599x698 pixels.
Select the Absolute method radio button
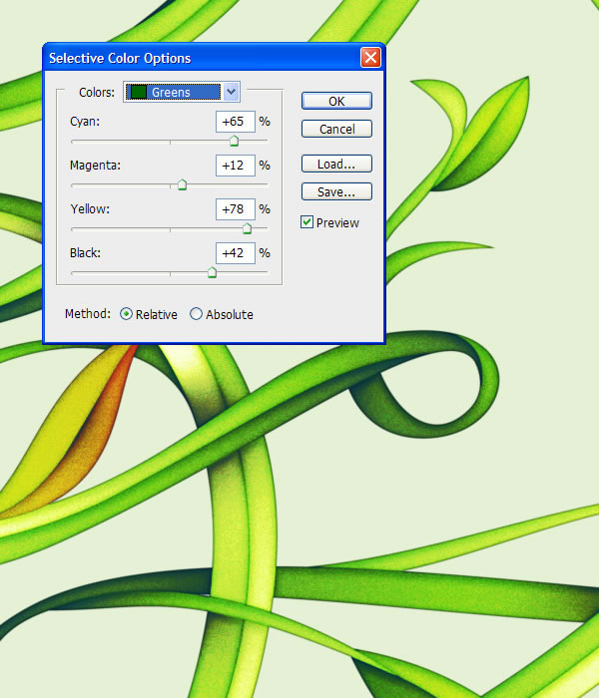tap(196, 314)
